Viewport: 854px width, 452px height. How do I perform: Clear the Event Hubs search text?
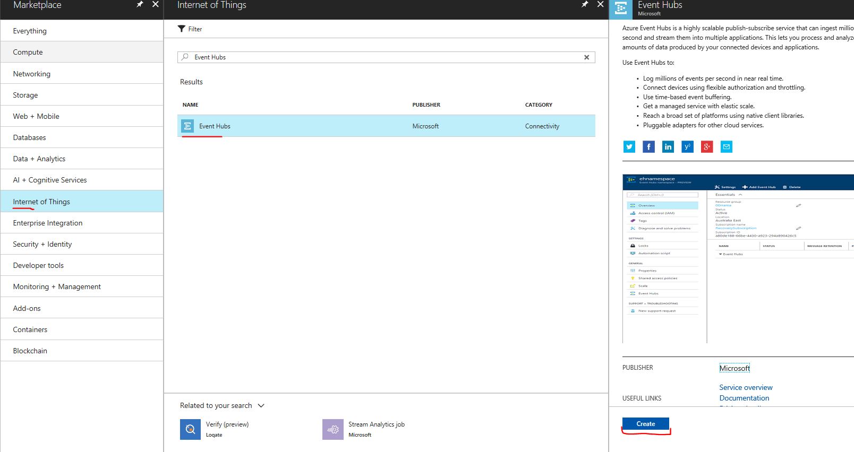586,57
